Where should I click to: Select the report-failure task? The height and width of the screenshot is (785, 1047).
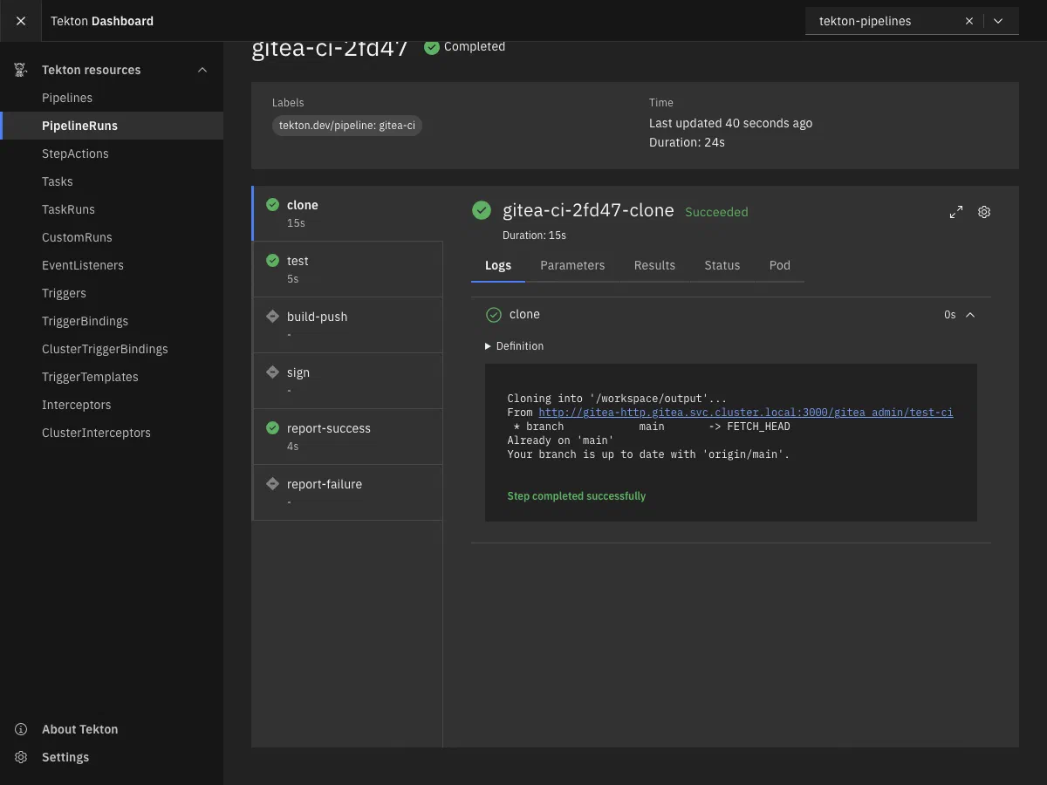pyautogui.click(x=347, y=492)
